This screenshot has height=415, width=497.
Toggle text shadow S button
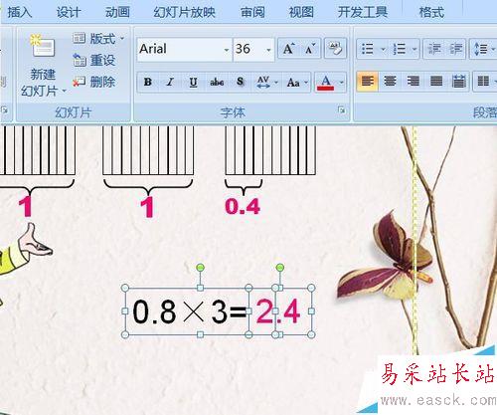240,82
